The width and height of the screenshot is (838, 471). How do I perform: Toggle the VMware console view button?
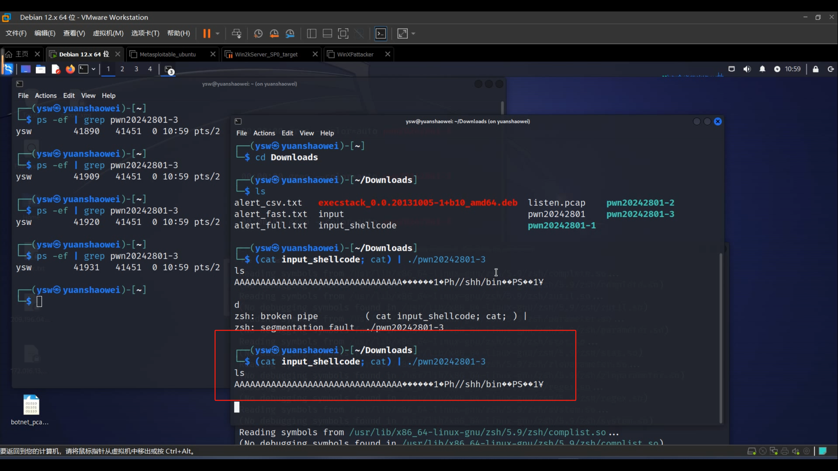381,33
